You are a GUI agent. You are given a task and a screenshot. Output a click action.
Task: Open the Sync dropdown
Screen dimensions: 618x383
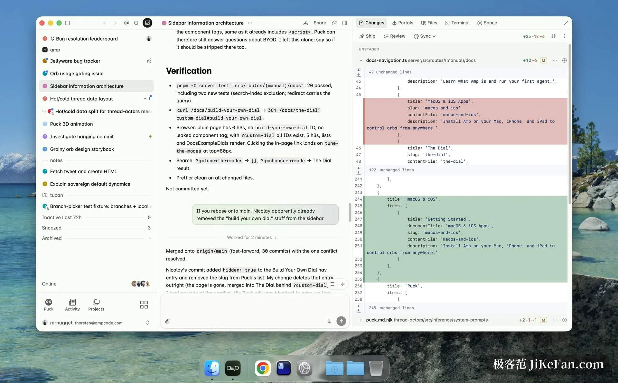tap(425, 36)
